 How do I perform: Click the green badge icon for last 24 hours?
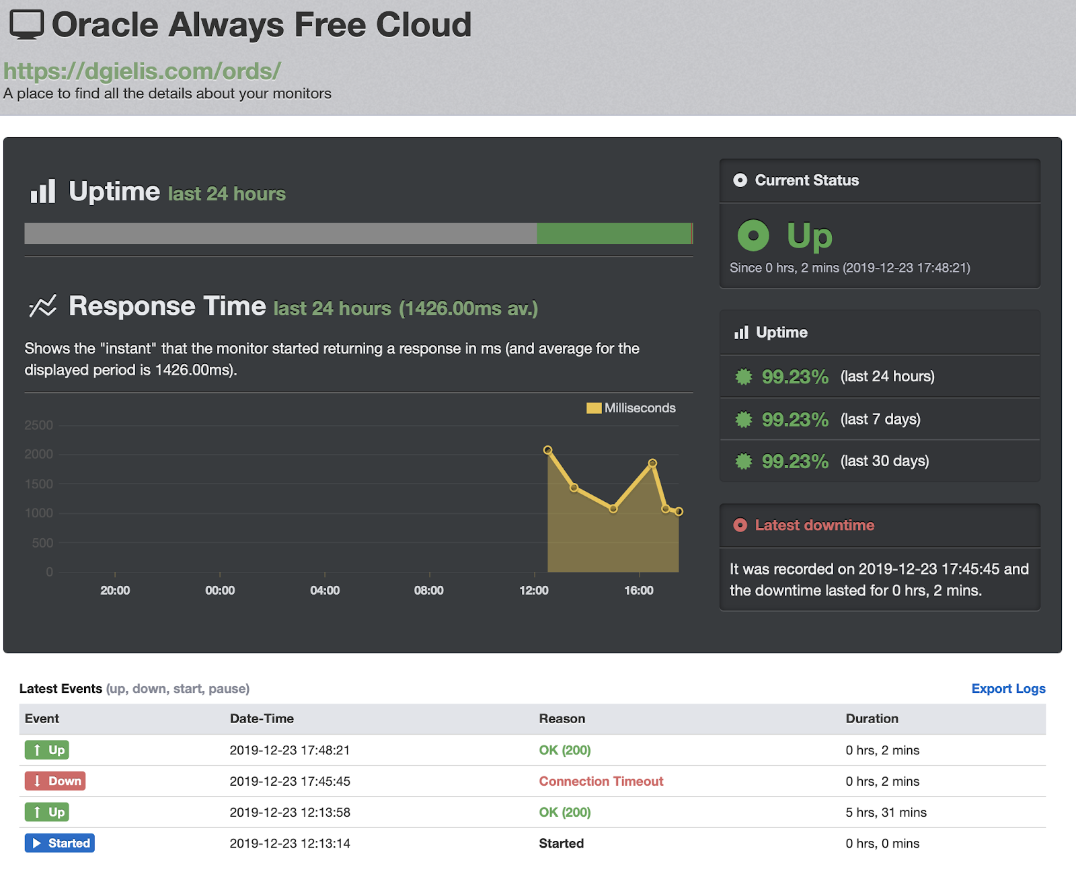coord(743,377)
